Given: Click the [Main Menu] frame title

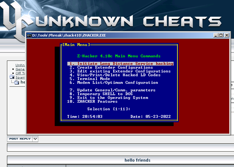Looking at the screenshot, I should tap(76, 45).
